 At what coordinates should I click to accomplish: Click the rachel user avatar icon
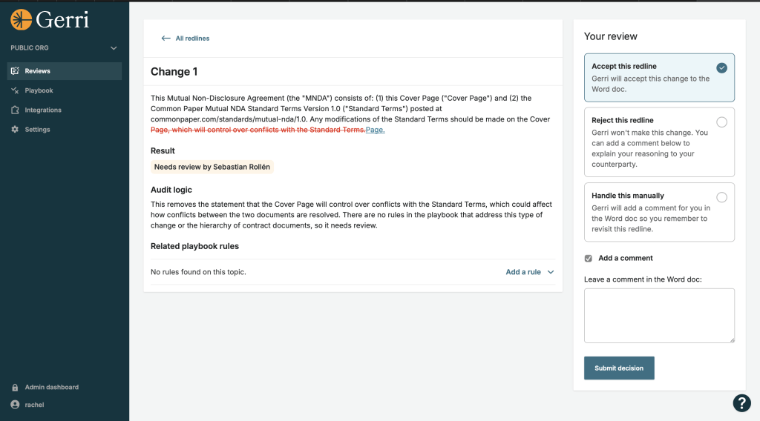[15, 405]
